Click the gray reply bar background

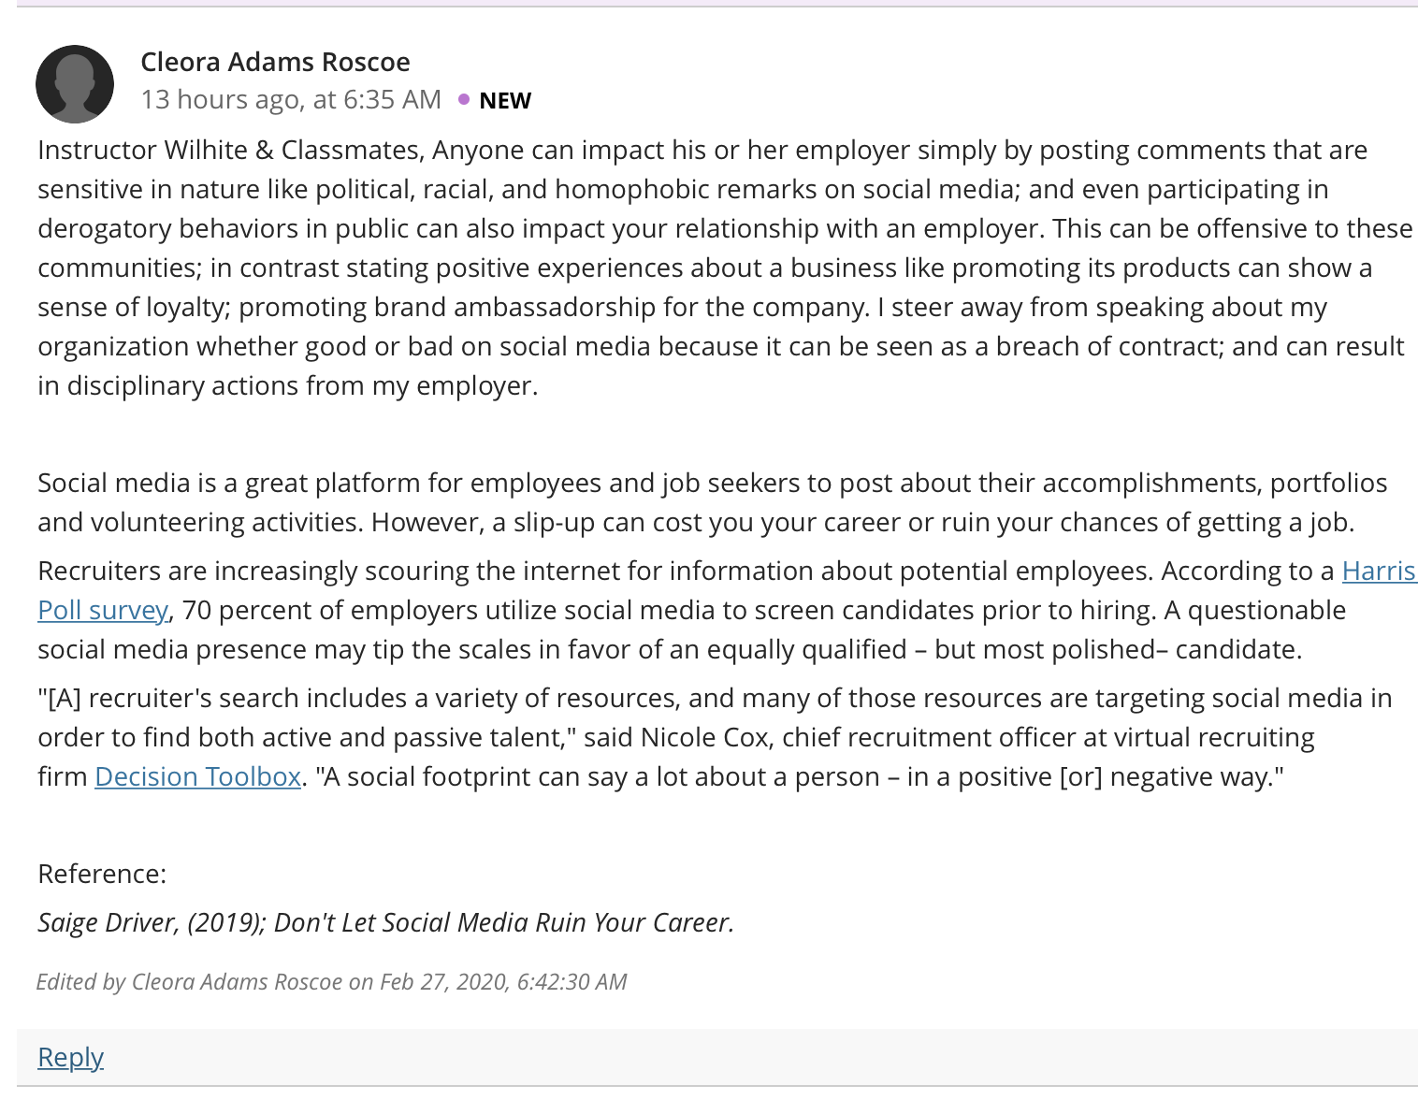716,1057
